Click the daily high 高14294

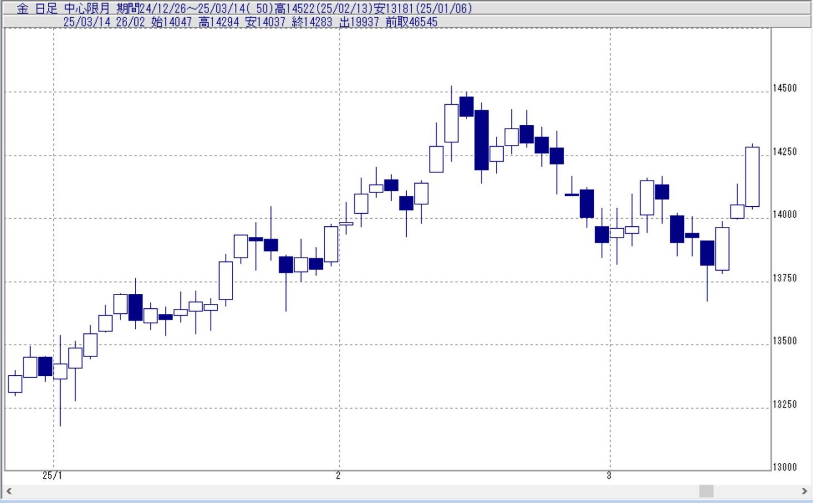tap(219, 22)
